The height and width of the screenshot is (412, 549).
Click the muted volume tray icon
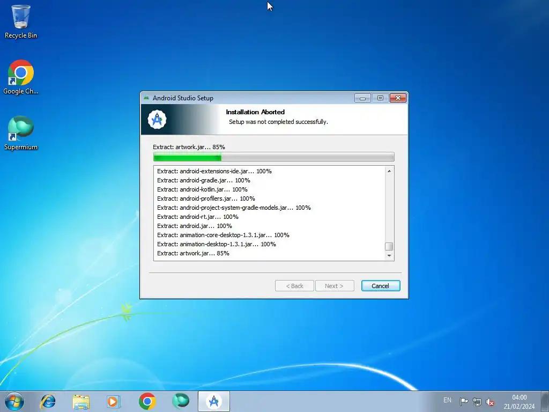coord(490,402)
